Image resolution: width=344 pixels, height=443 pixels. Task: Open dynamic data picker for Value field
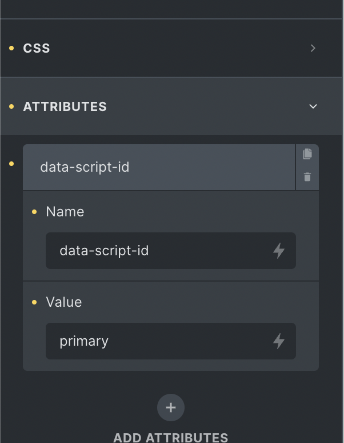click(278, 341)
